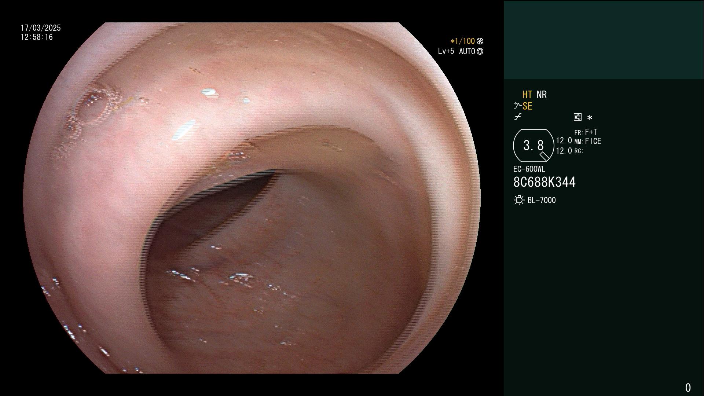This screenshot has width=704, height=396.
Task: Click the time 12:58:16
Action: [x=37, y=37]
